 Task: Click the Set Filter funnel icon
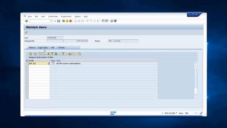(x=64, y=54)
